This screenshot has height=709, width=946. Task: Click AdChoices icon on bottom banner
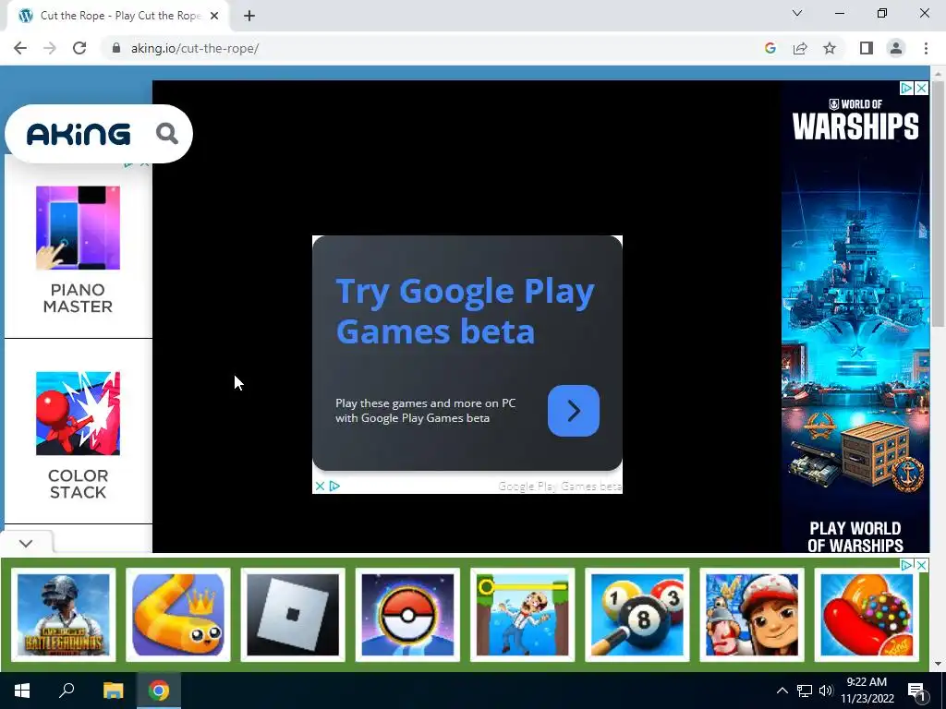pyautogui.click(x=906, y=565)
